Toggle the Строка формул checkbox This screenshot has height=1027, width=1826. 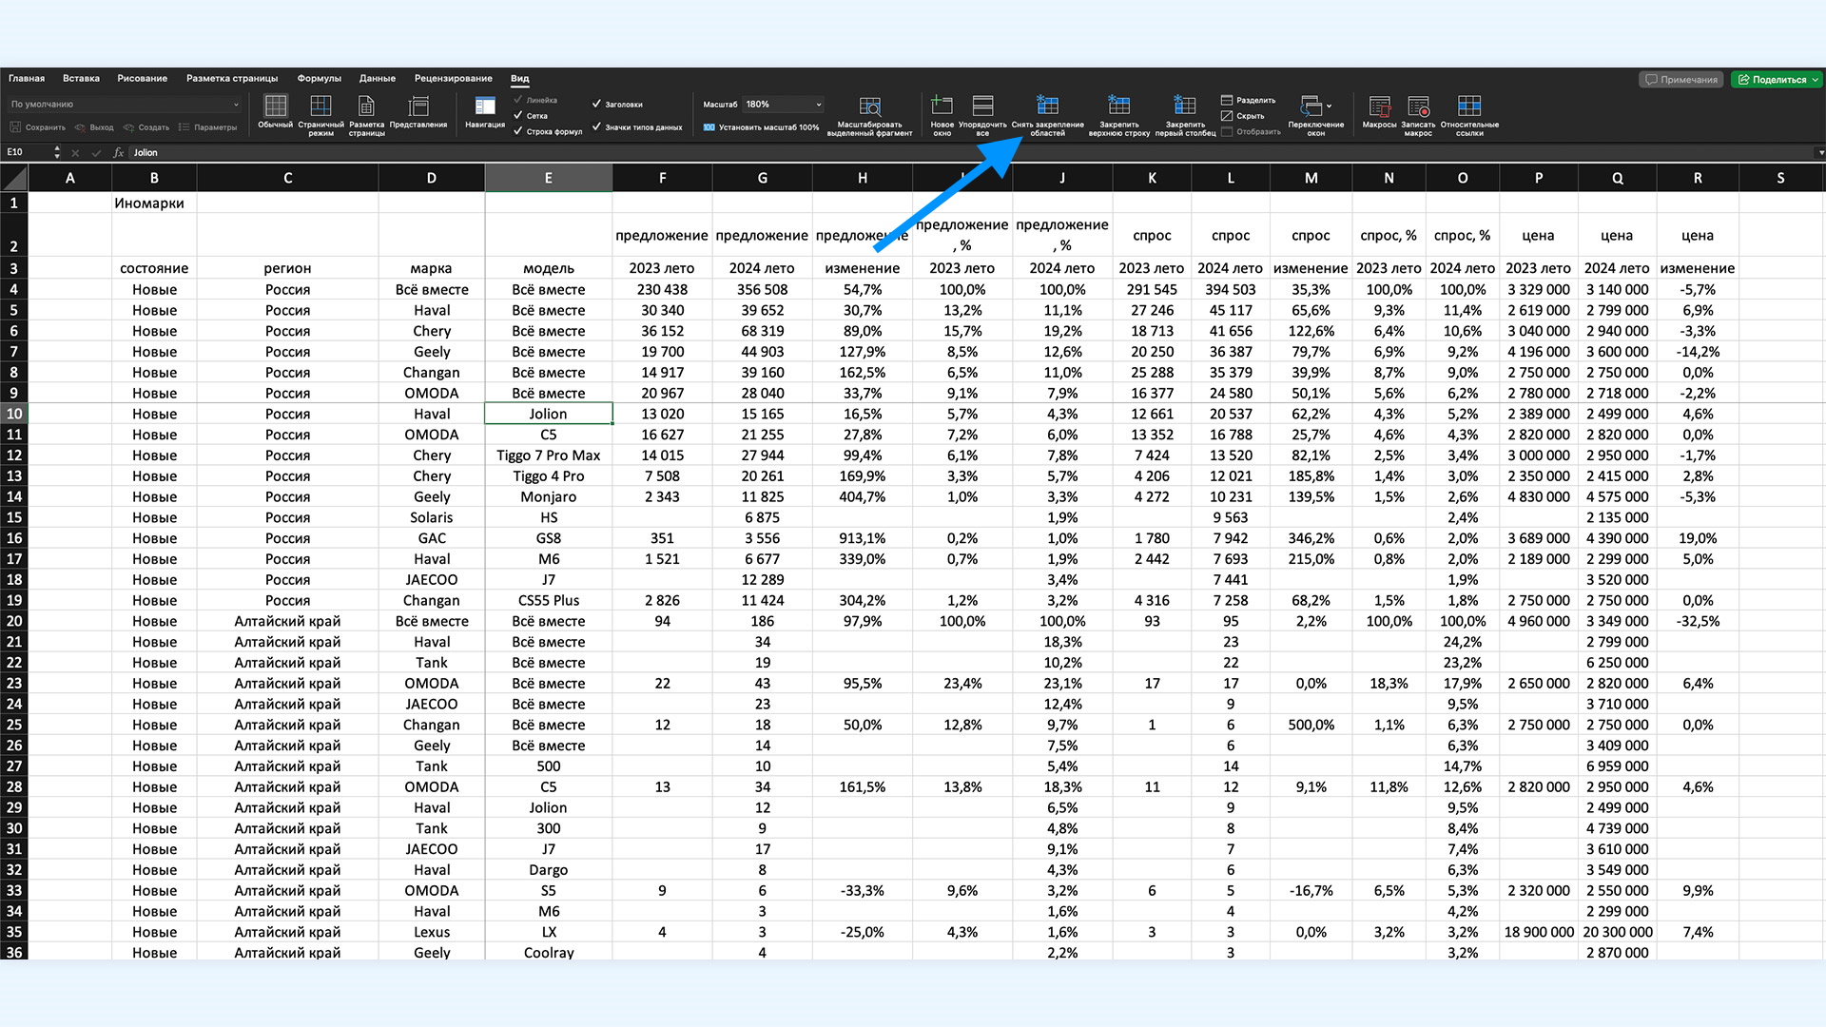[518, 131]
